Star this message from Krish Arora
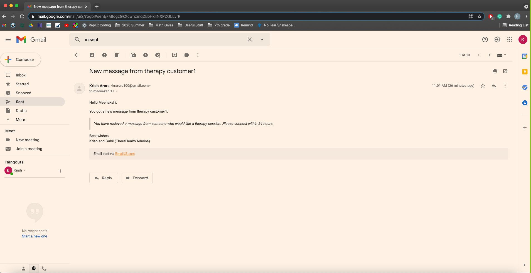 pos(483,86)
